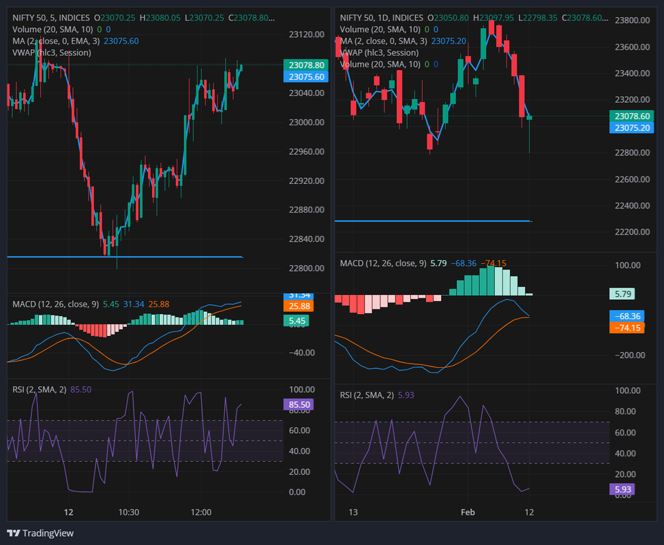Click open value O23070.25 in 5-minute header
The image size is (664, 545).
point(115,18)
